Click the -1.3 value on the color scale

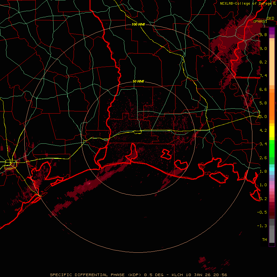click(262, 226)
